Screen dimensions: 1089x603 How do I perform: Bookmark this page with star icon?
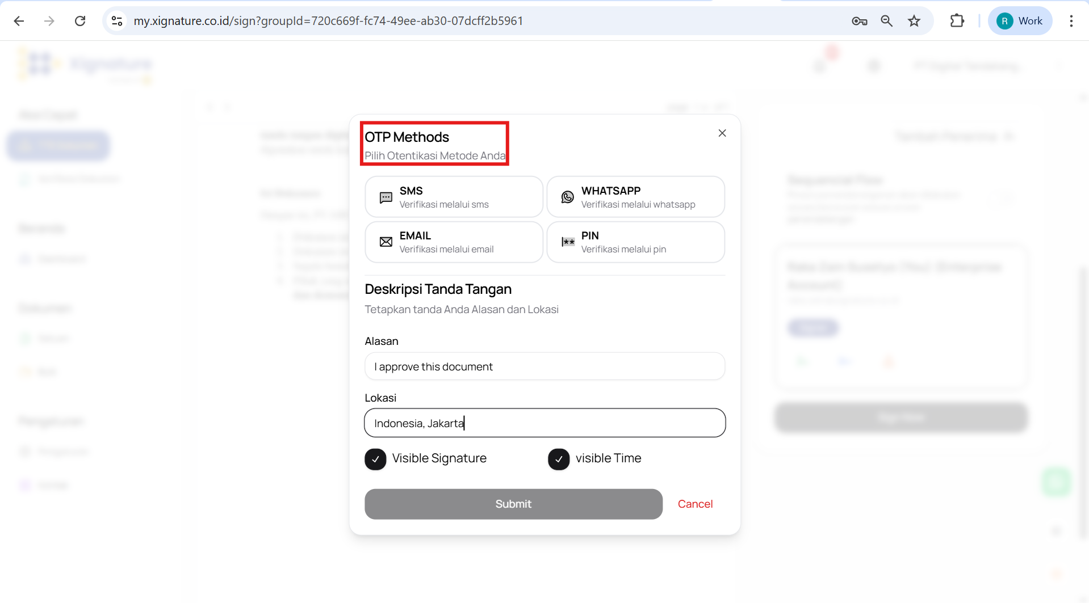pyautogui.click(x=914, y=21)
